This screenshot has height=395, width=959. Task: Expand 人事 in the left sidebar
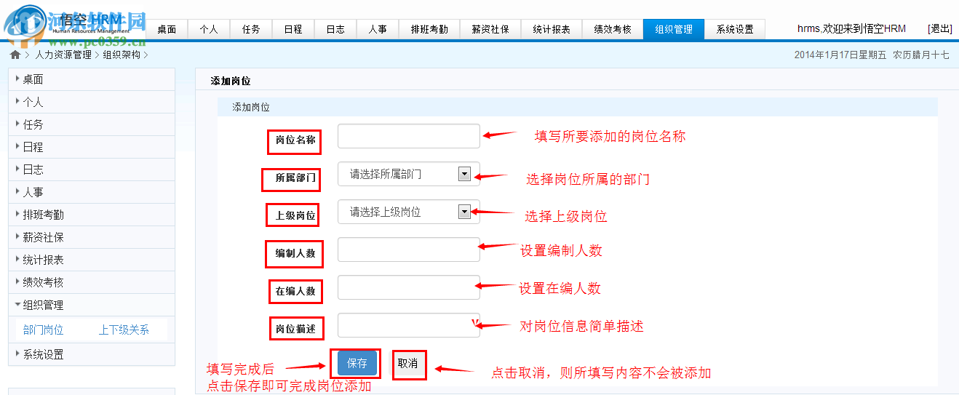[x=92, y=192]
